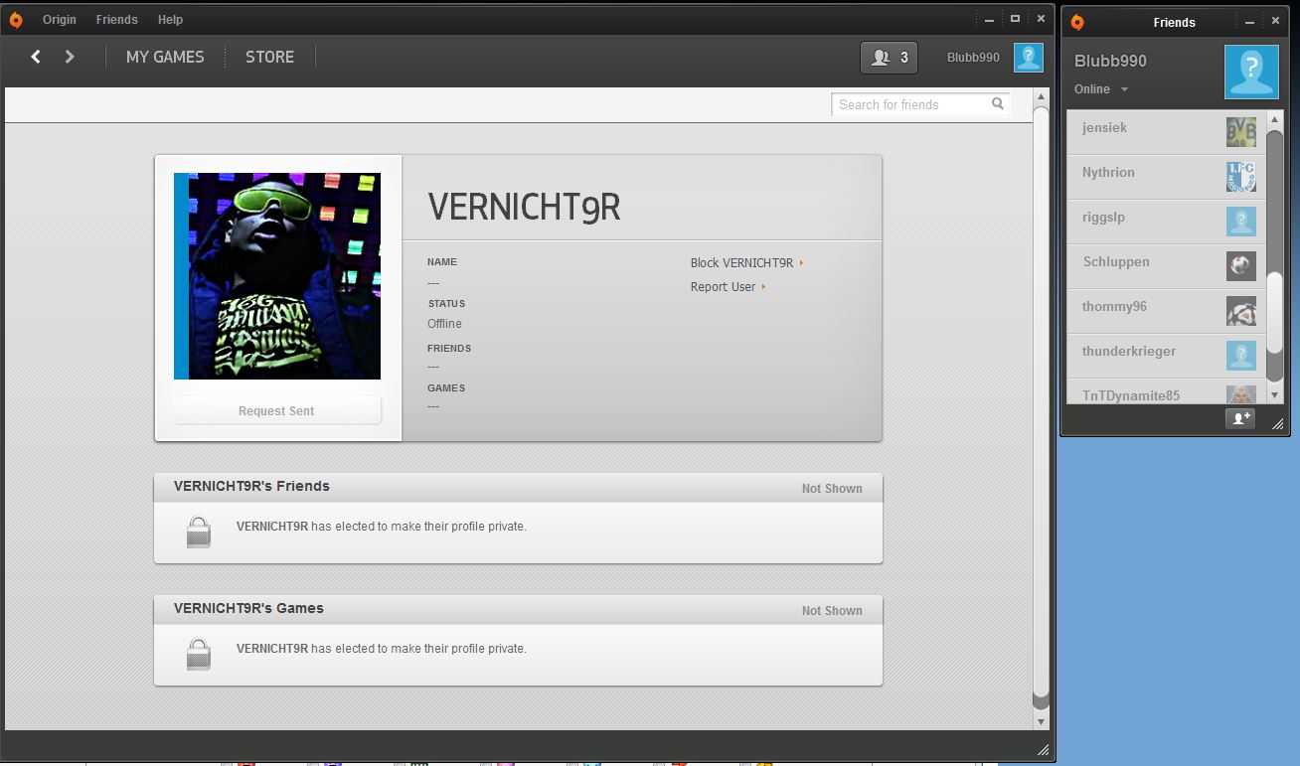
Task: Click the search magnifier icon
Action: [998, 103]
